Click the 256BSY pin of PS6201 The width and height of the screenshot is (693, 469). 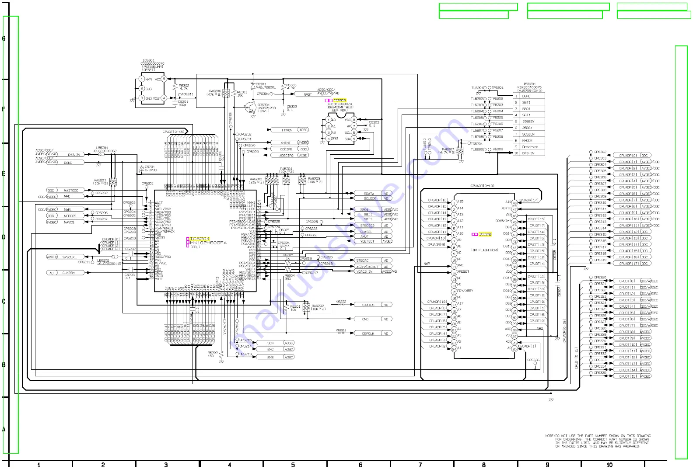pyautogui.click(x=527, y=128)
